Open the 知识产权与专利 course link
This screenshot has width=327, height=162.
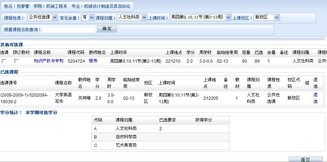tap(48, 61)
